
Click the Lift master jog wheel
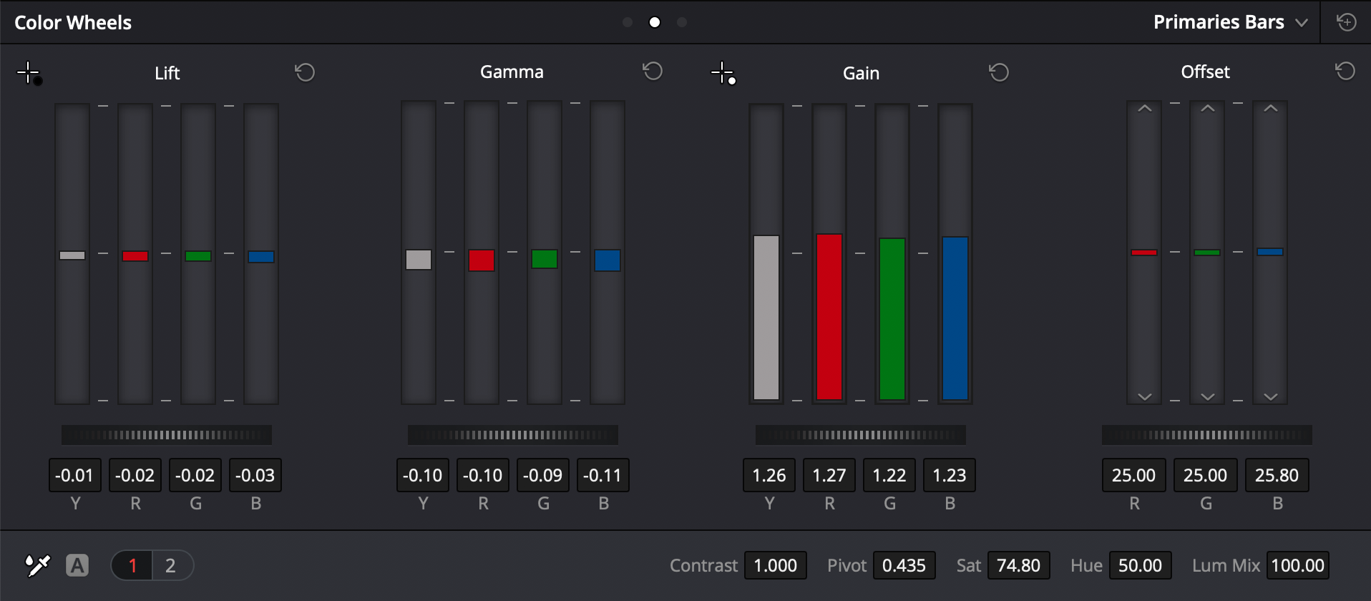pos(167,434)
